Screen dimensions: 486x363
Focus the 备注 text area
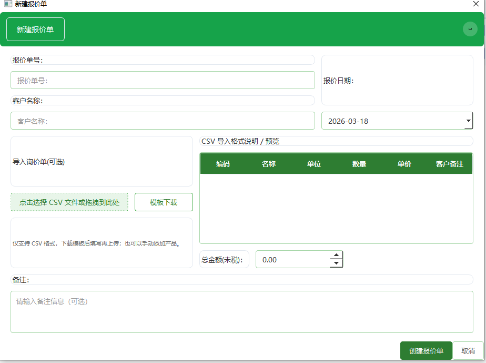242,312
